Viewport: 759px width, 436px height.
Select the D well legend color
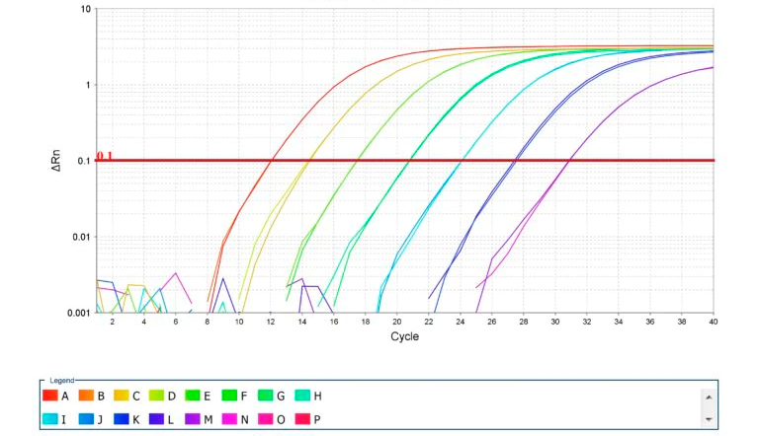tap(156, 396)
